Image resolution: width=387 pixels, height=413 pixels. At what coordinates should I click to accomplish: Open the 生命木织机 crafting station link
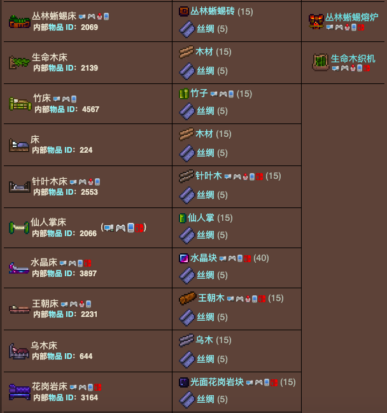point(353,59)
